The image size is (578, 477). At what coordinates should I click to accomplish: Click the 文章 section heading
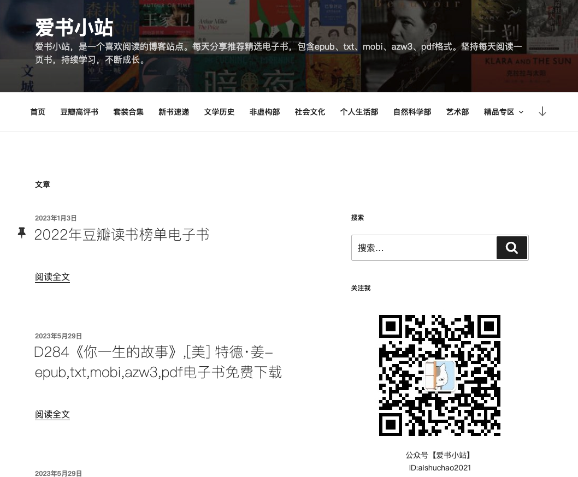[43, 184]
